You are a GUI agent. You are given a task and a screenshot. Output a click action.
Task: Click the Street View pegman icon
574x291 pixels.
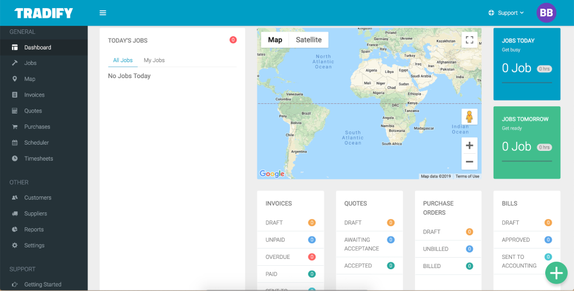click(x=470, y=117)
